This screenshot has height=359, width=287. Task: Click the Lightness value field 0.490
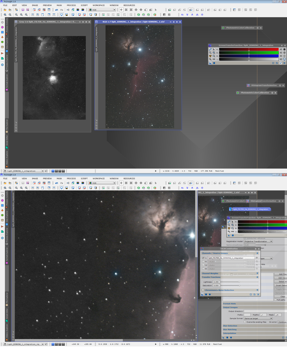[x=216, y=282]
